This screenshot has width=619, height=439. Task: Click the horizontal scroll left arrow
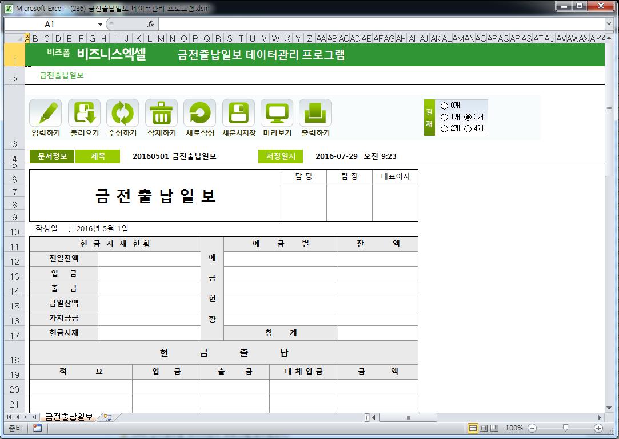coord(374,417)
